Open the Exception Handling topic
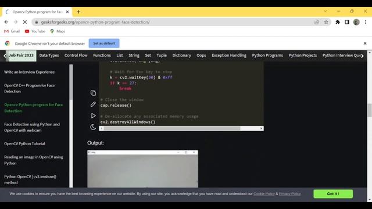This screenshot has width=372, height=209. coord(229,56)
